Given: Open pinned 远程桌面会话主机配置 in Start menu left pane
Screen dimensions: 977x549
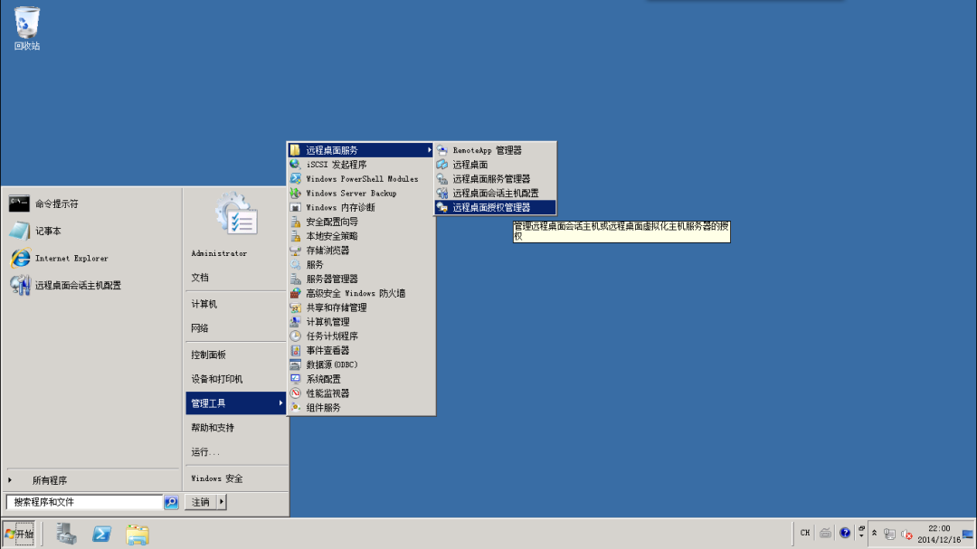Looking at the screenshot, I should click(x=93, y=286).
